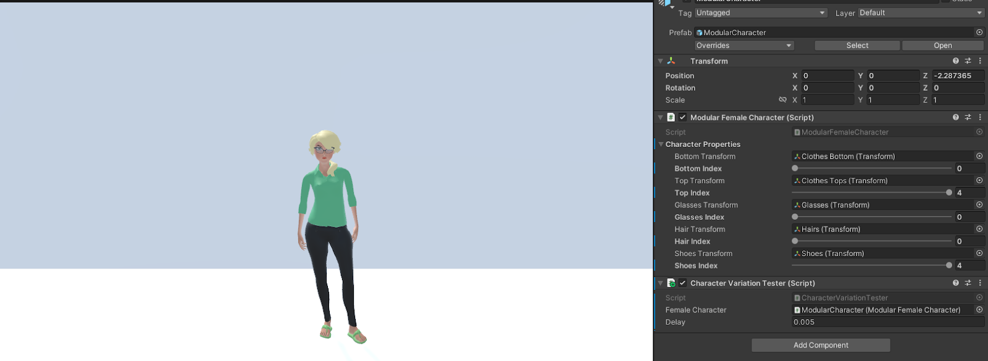Image resolution: width=988 pixels, height=361 pixels.
Task: Open Modular Female Character presets
Action: (x=968, y=117)
